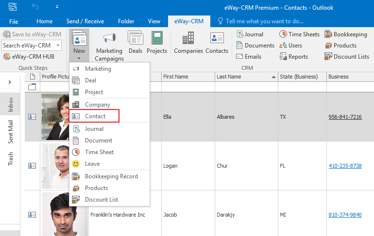Open Bookkeeping in the ribbon
The image size is (374, 236).
pyautogui.click(x=346, y=34)
